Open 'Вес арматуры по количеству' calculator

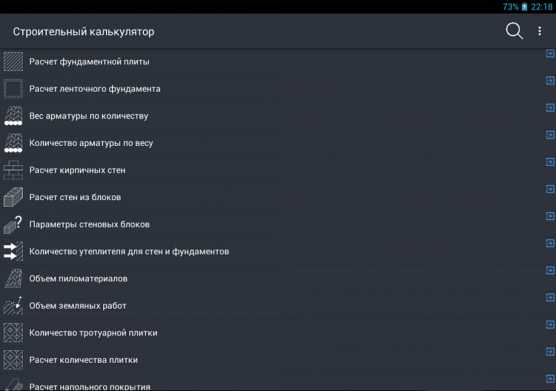click(88, 116)
